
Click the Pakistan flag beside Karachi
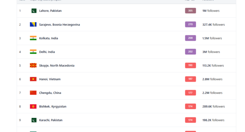point(34,120)
